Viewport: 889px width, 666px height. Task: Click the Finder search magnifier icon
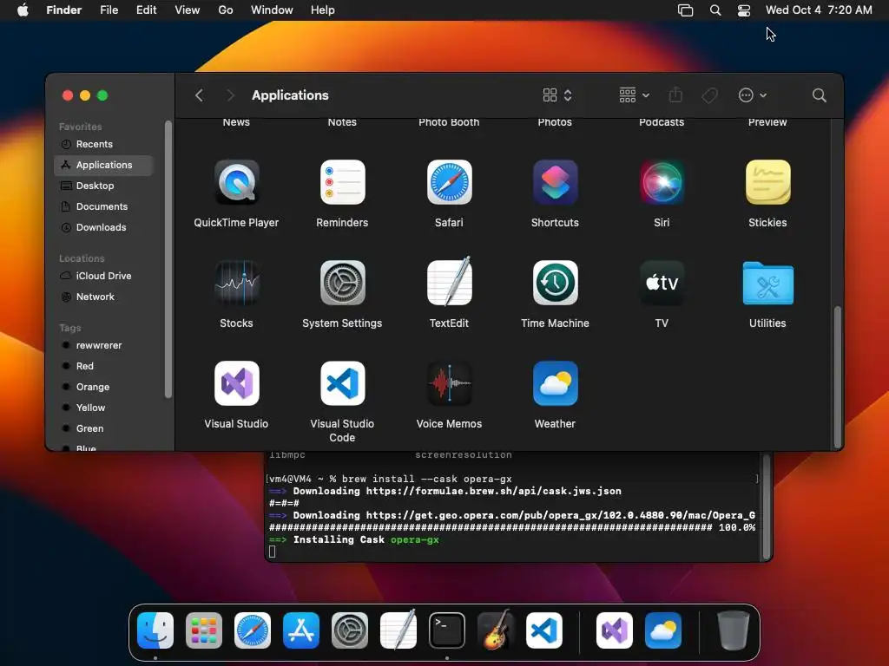[819, 95]
